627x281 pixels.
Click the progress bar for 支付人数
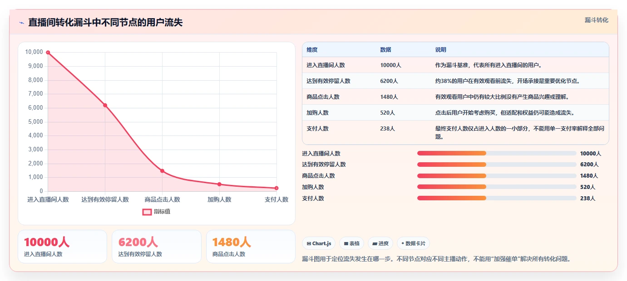(x=497, y=198)
